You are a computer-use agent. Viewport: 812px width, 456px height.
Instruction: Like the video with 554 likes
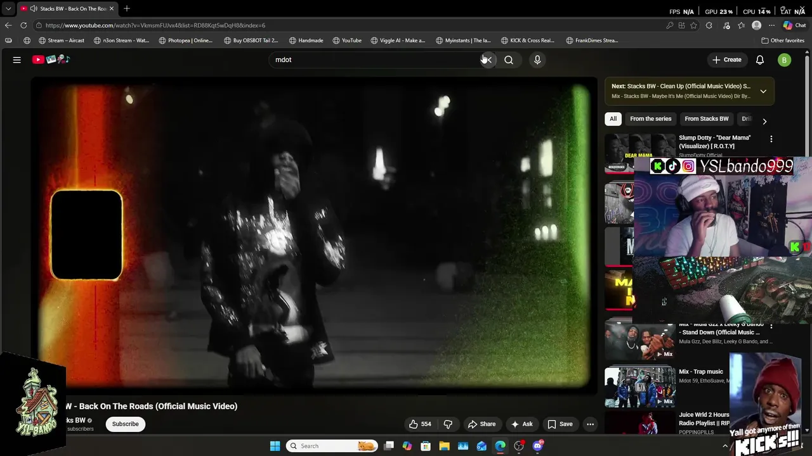click(420, 424)
